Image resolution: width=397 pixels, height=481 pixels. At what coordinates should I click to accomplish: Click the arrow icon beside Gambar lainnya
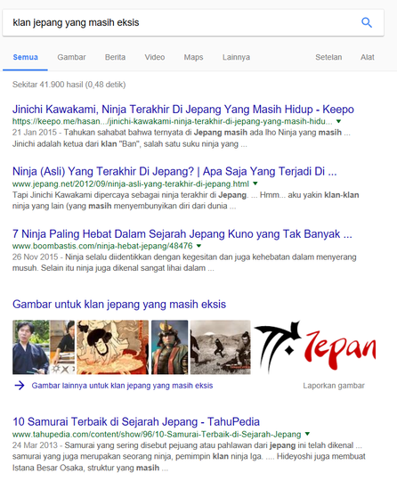20,386
